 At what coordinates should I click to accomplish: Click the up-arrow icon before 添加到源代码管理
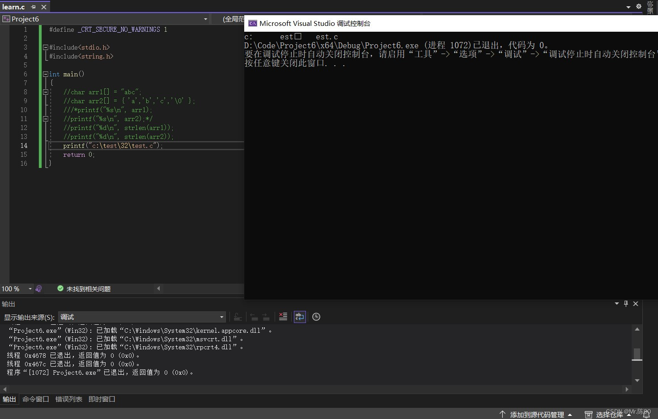502,415
